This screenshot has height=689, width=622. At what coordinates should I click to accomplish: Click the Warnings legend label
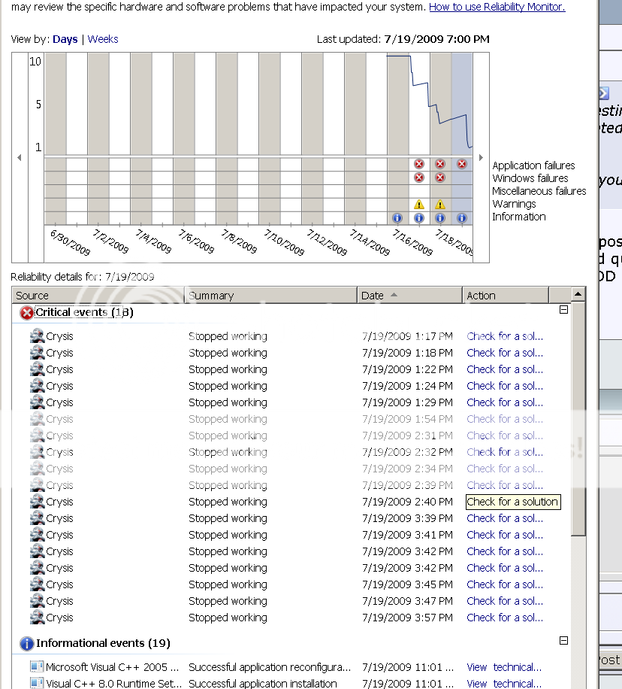click(514, 204)
